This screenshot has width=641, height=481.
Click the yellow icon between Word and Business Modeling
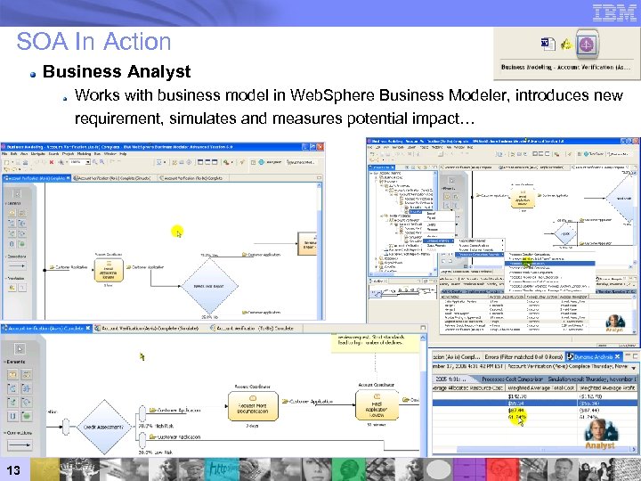pos(566,44)
